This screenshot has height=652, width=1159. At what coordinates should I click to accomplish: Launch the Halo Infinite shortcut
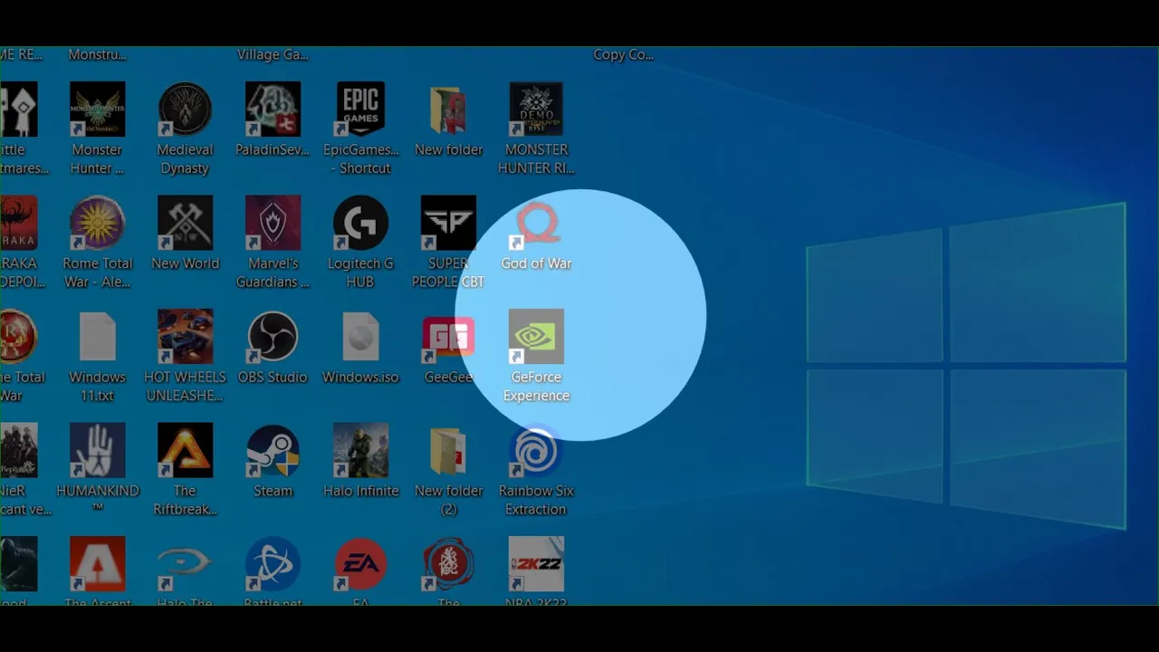click(x=360, y=450)
